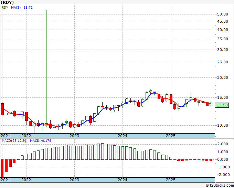Click the (RDY) chart title
Viewport: 234px width, 188px height.
pyautogui.click(x=7, y=2)
